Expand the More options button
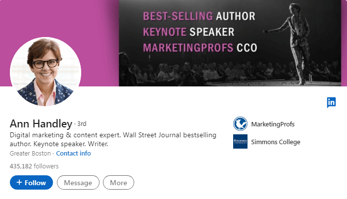Screen dimensions: 347x199 (118, 183)
